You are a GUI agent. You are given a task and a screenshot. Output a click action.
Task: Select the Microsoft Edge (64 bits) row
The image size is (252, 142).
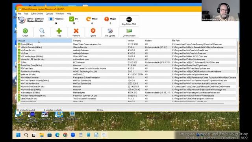(x=127, y=90)
